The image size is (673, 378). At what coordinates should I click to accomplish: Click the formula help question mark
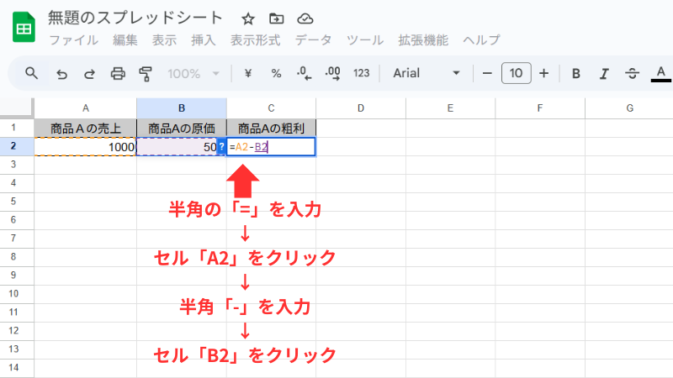221,146
